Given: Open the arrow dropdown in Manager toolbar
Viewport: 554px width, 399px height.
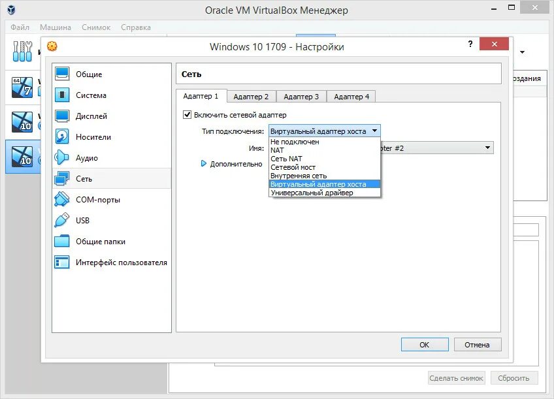Looking at the screenshot, I should tap(522, 52).
